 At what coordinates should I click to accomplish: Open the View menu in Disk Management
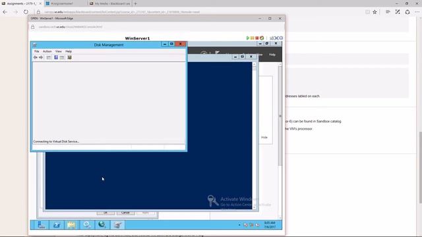59,51
